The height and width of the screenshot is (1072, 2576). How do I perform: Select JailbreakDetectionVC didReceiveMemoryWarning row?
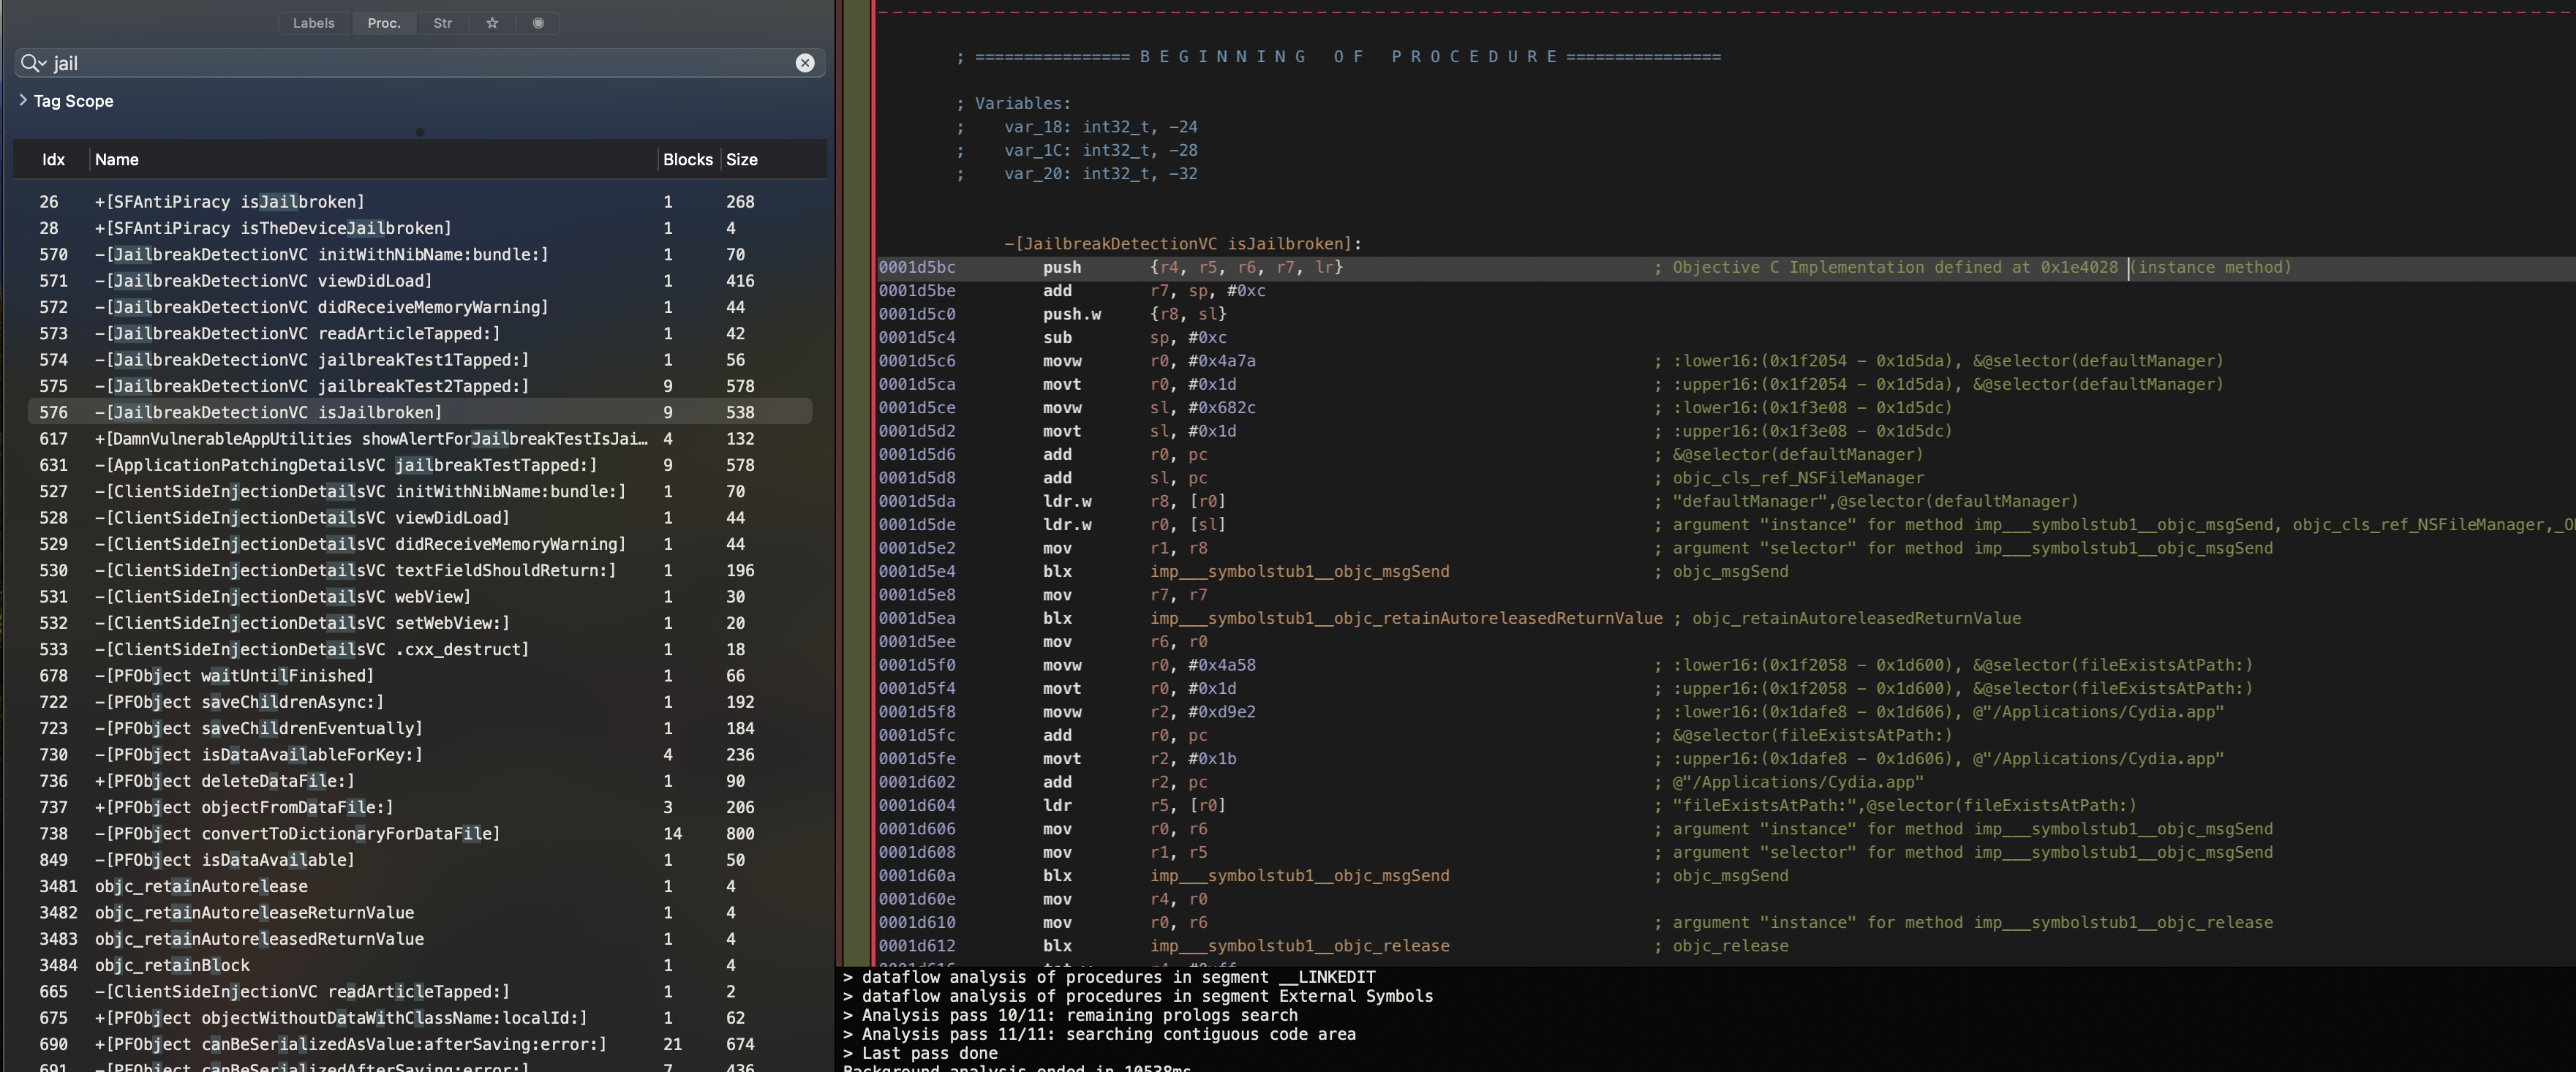pyautogui.click(x=420, y=307)
